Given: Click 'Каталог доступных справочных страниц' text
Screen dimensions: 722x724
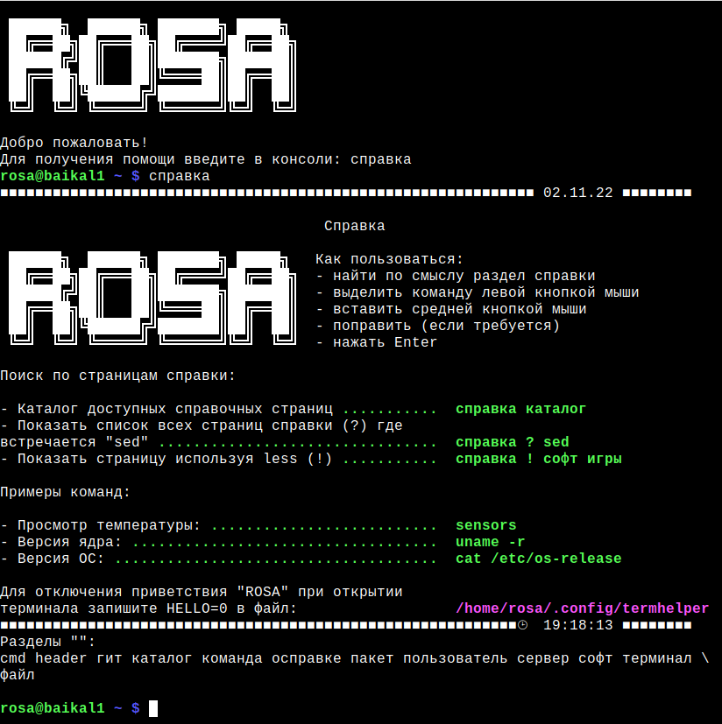Looking at the screenshot, I should coord(175,409).
